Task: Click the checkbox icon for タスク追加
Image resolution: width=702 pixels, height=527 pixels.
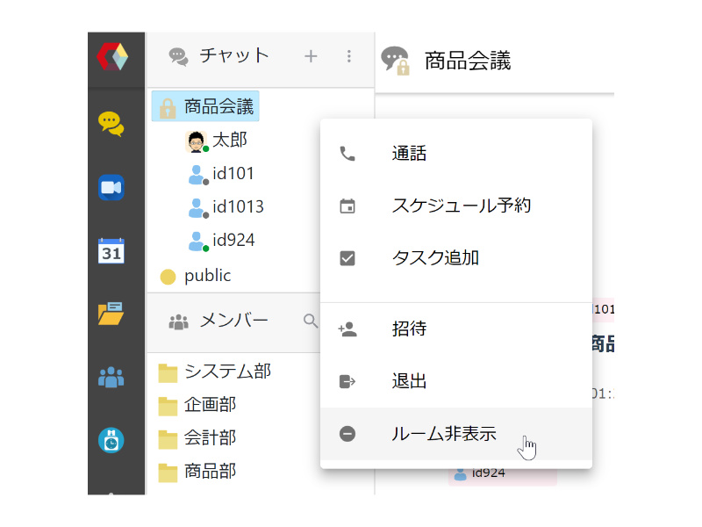Action: click(x=347, y=258)
